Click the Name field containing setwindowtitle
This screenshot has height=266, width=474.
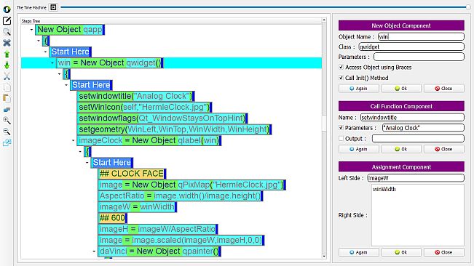click(x=412, y=117)
